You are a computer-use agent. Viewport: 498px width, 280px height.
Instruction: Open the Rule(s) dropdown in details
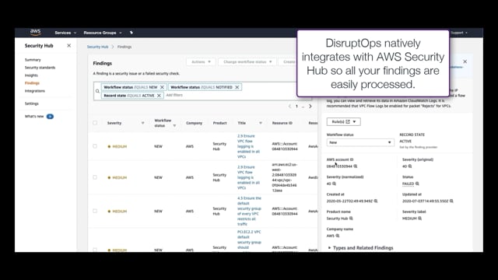(x=343, y=122)
